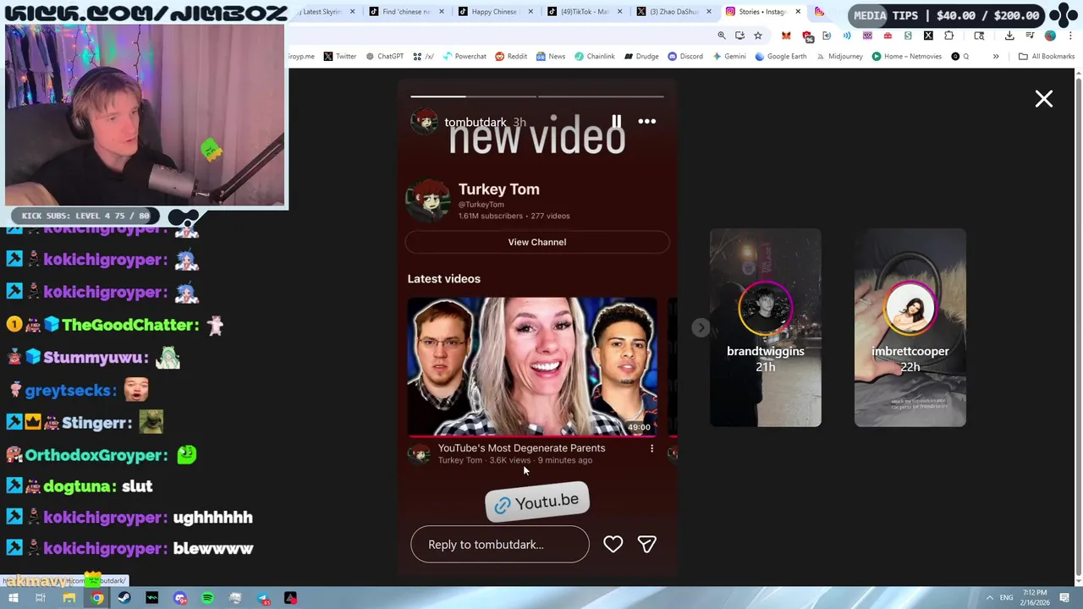The height and width of the screenshot is (609, 1083).
Task: Open the /x/ bookmark
Action: (424, 57)
